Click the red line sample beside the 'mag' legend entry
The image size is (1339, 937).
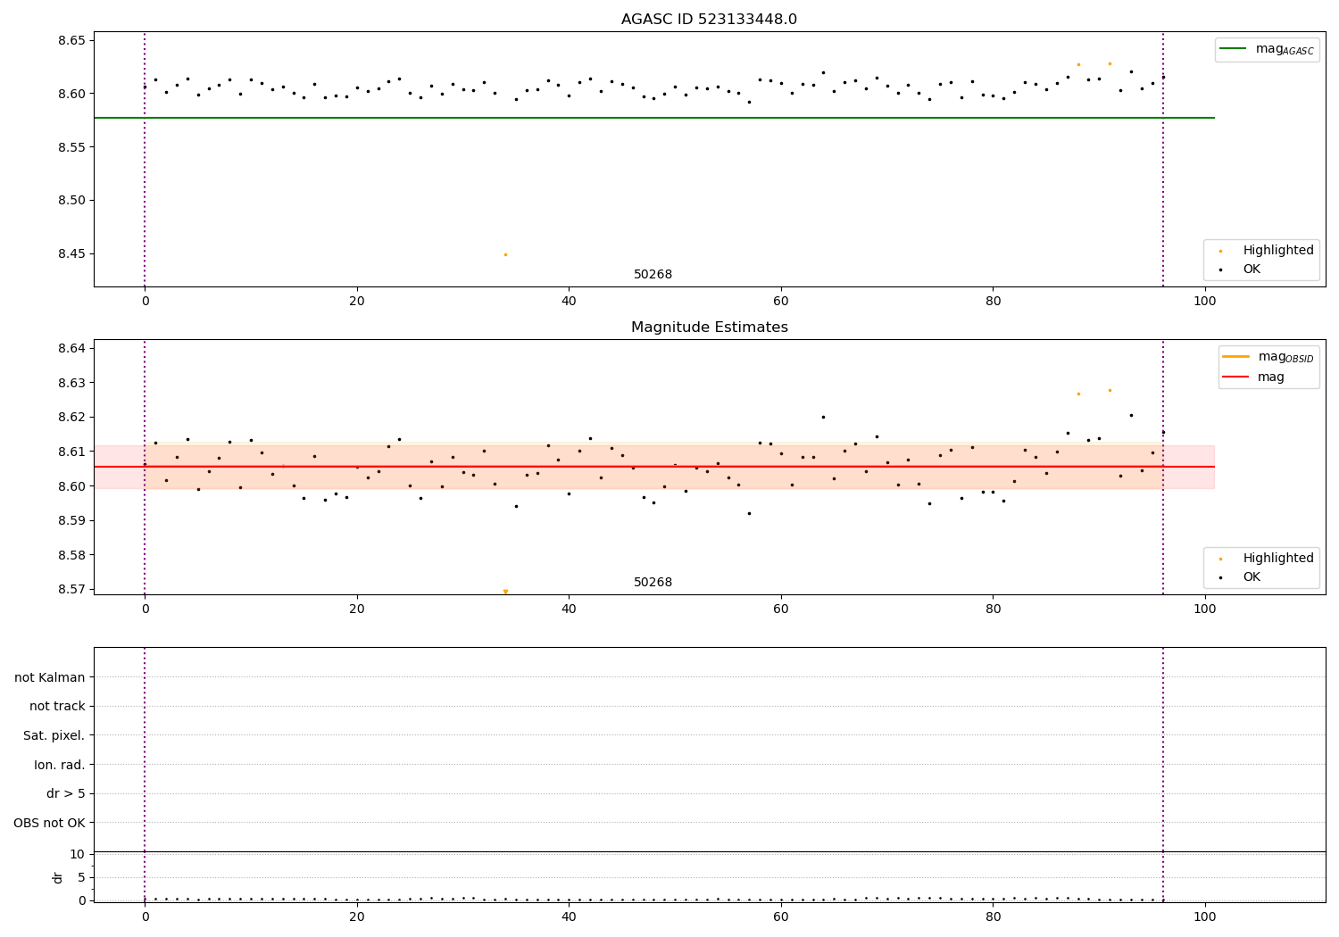pyautogui.click(x=1236, y=377)
